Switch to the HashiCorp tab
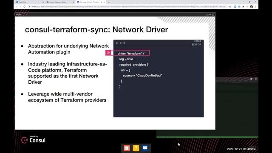The image size is (272, 153). [30, 2]
